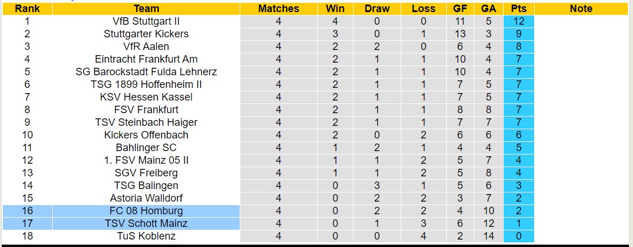Select the Draw column header
Image resolution: width=633 pixels, height=247 pixels.
[x=377, y=9]
